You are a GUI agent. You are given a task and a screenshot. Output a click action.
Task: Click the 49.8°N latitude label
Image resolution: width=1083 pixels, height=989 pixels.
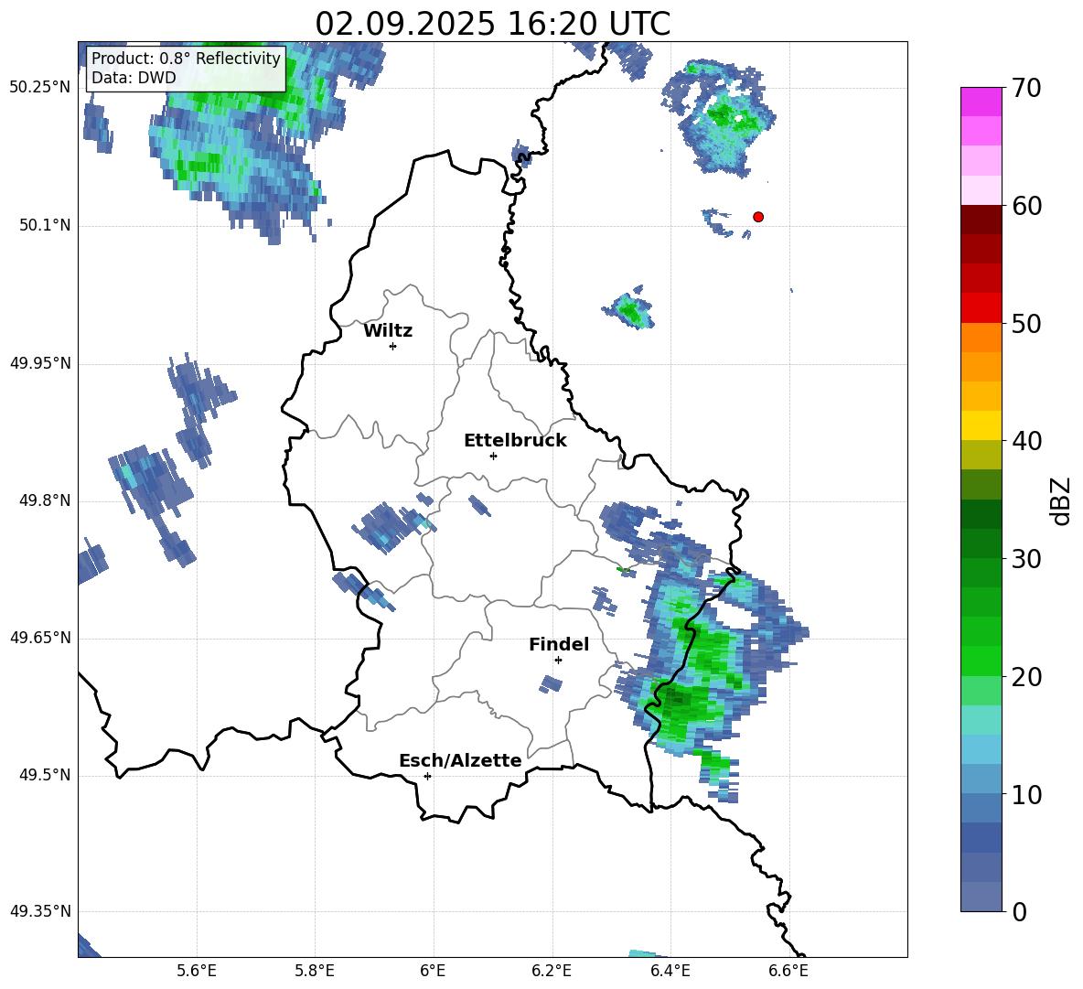44,500
